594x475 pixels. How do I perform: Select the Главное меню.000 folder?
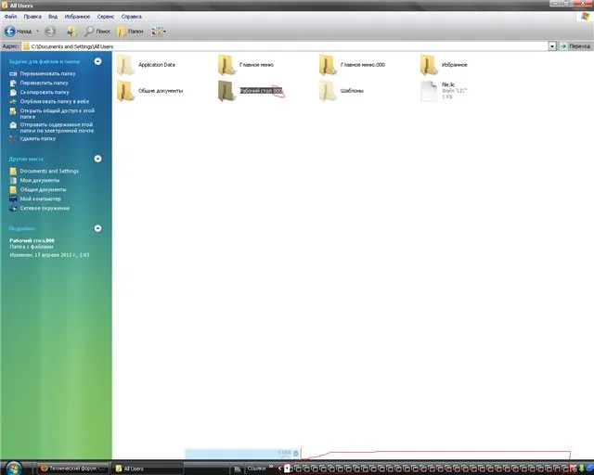click(329, 65)
